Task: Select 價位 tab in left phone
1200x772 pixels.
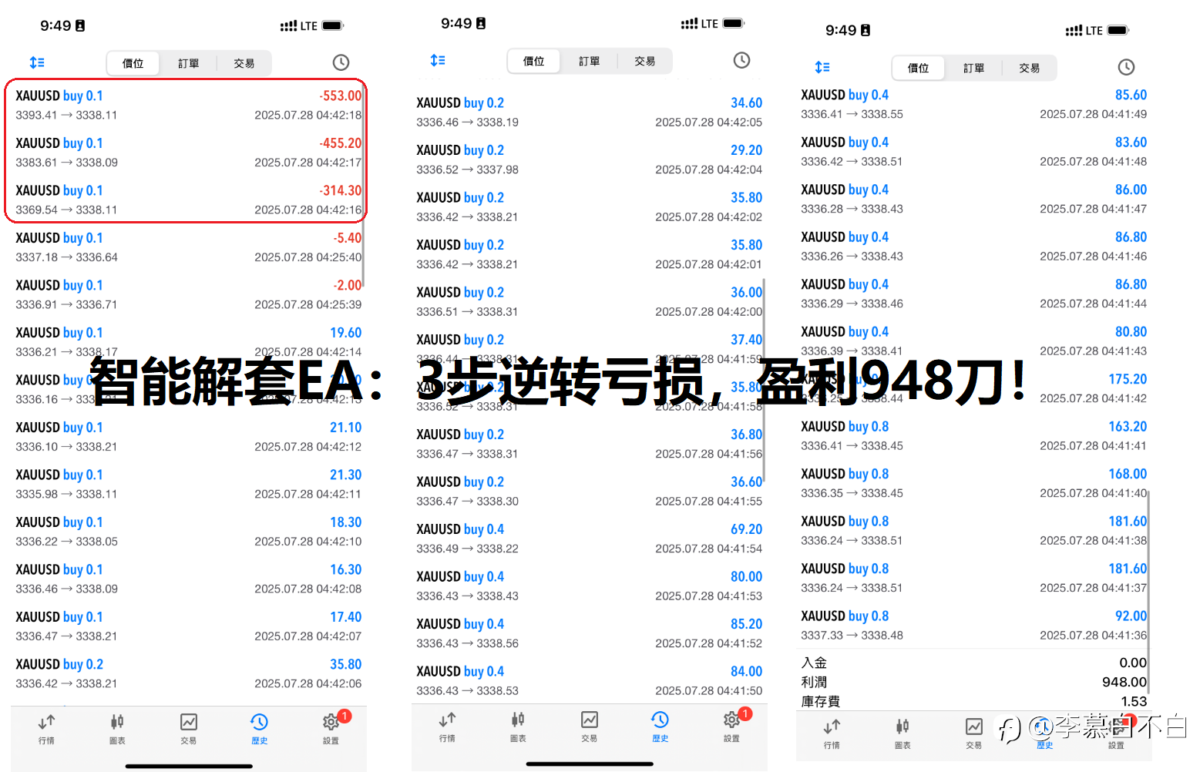Action: click(133, 63)
